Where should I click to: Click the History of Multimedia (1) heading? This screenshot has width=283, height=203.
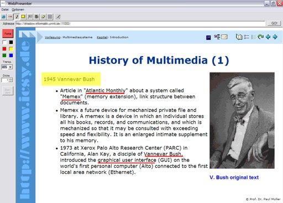click(x=159, y=61)
